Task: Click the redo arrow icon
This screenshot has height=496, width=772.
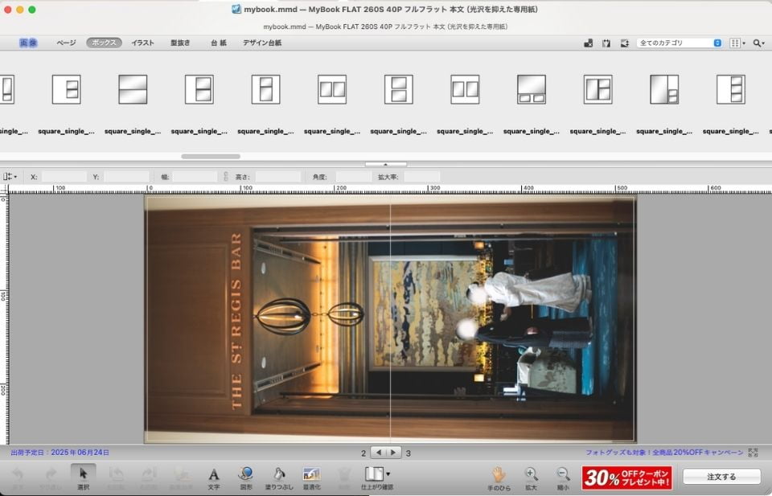Action: [x=50, y=474]
